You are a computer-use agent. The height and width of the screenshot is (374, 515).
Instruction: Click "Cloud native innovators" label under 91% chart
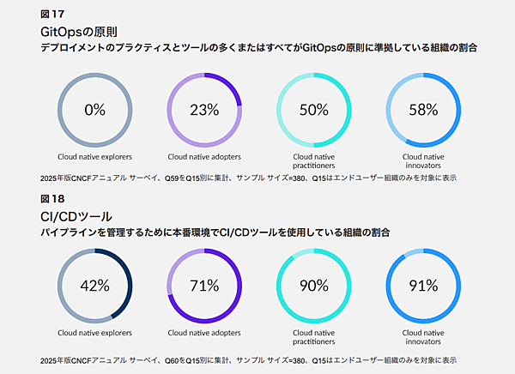point(423,336)
